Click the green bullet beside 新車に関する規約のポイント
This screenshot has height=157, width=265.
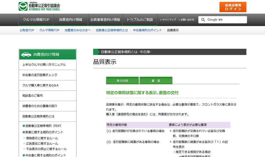pos(24,132)
